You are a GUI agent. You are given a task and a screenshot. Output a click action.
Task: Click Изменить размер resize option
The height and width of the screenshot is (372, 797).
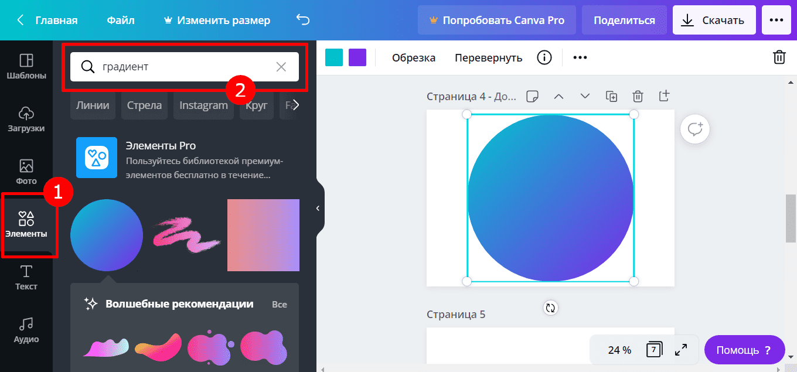point(217,20)
